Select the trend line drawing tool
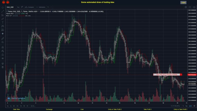This screenshot has height=111, width=197. coord(3,11)
